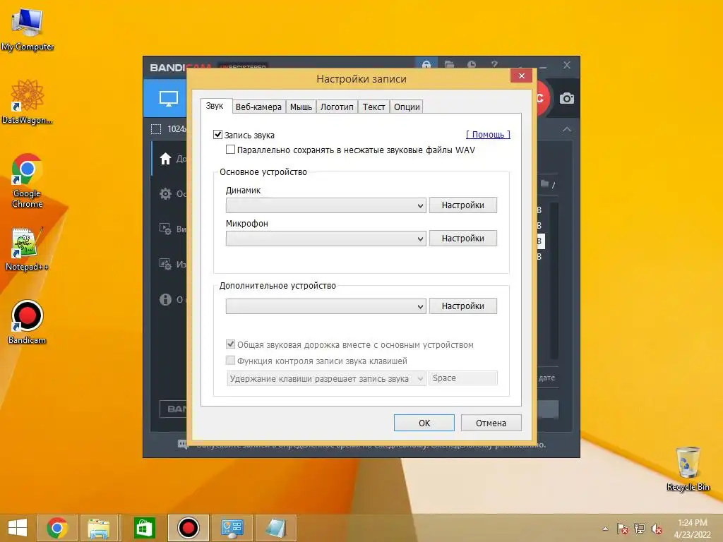
Task: Toggle the Запись звука checkbox
Action: tap(217, 135)
